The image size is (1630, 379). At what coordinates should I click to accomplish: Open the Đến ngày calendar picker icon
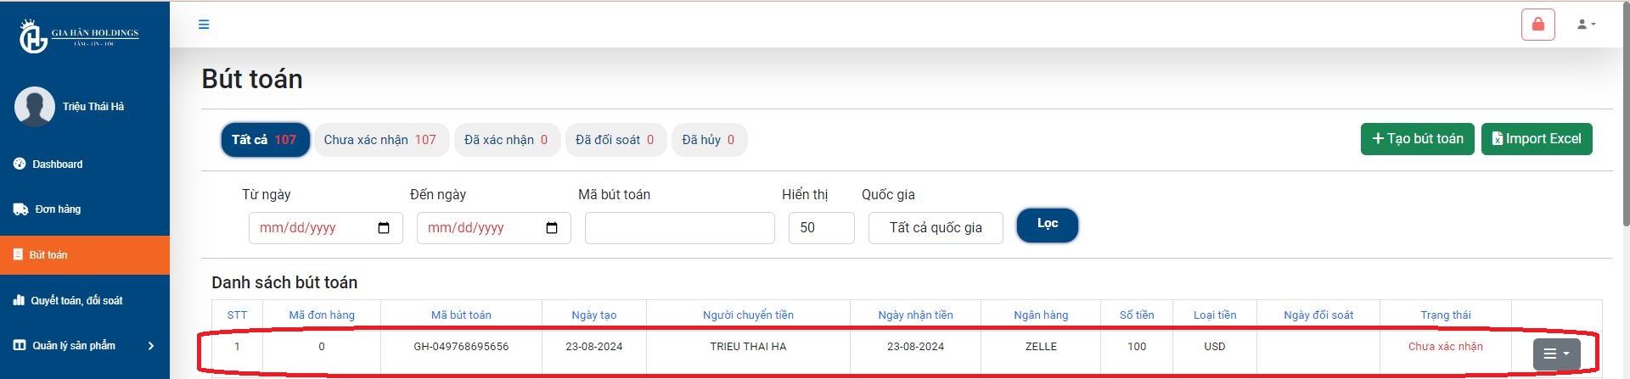coord(552,228)
